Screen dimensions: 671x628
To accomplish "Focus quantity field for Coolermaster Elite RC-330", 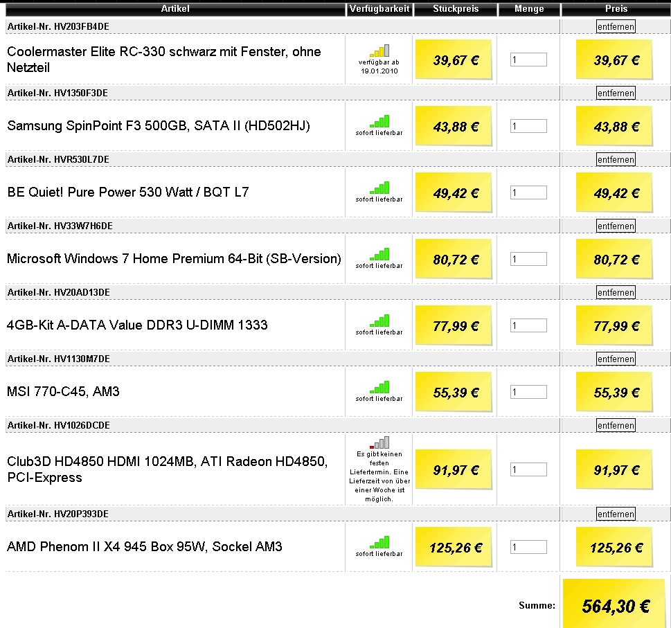I will point(528,60).
